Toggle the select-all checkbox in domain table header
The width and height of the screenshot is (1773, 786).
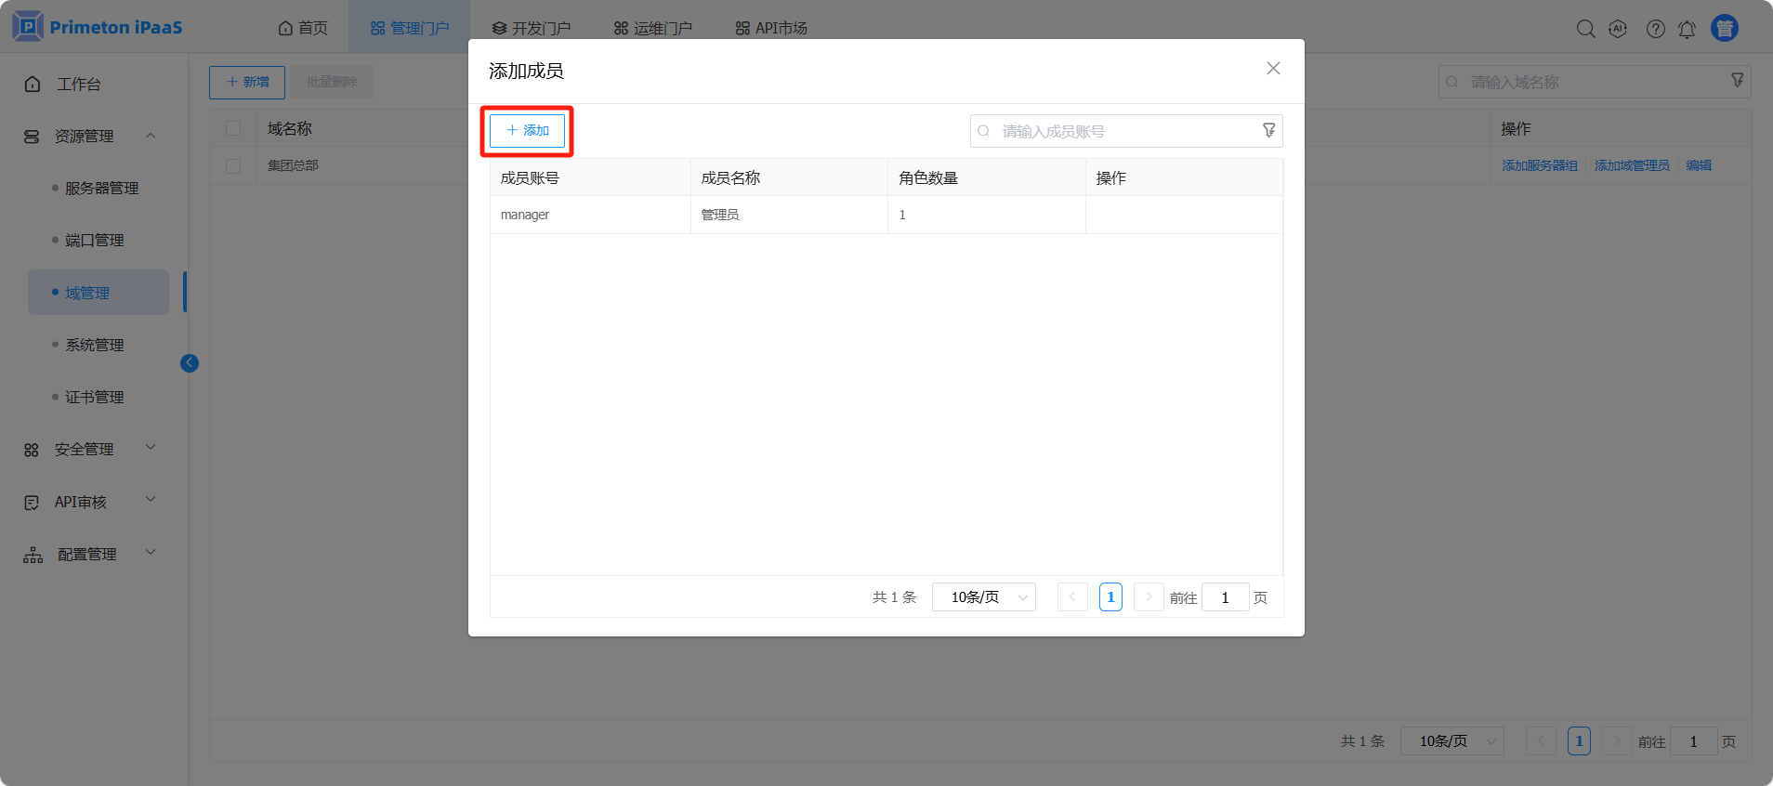(233, 128)
